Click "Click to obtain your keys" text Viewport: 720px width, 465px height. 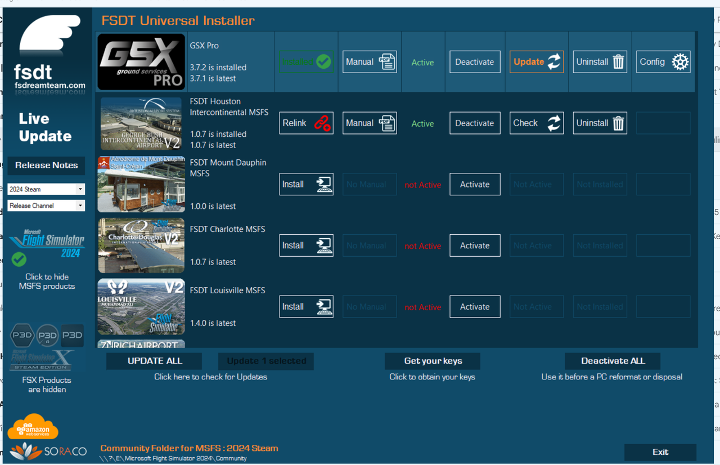coord(433,377)
